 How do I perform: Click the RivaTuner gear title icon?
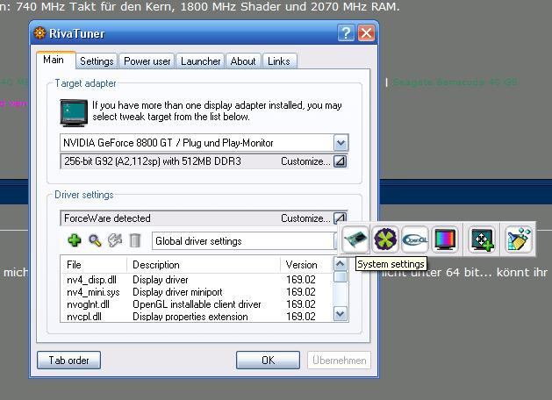(x=39, y=33)
